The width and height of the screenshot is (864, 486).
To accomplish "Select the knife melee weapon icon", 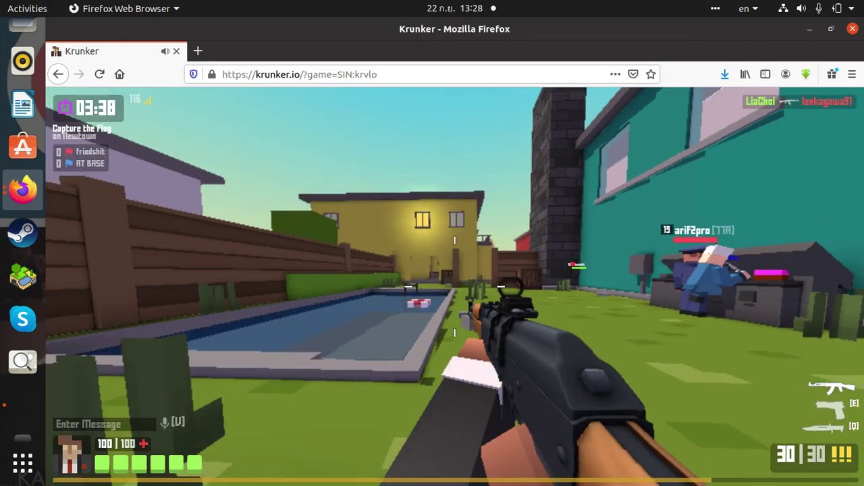I will pyautogui.click(x=823, y=428).
